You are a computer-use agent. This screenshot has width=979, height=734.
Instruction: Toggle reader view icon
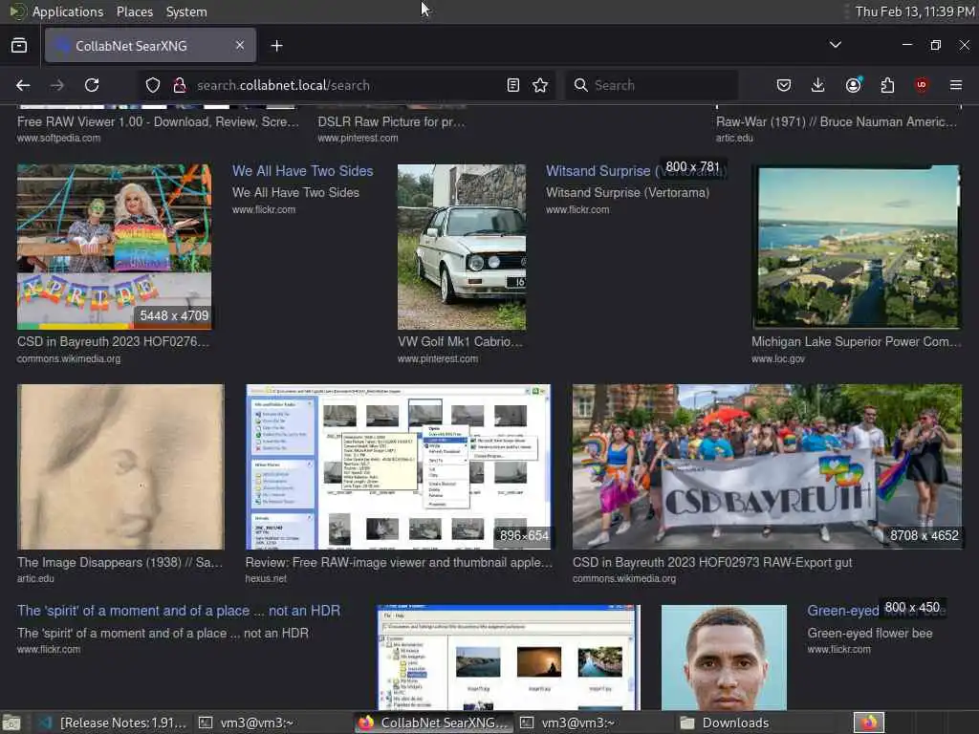513,85
